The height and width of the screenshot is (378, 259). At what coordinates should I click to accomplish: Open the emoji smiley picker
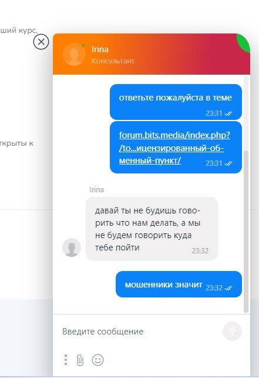point(98,360)
